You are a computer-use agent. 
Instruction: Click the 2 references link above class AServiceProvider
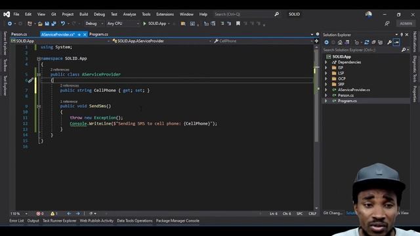(60, 69)
